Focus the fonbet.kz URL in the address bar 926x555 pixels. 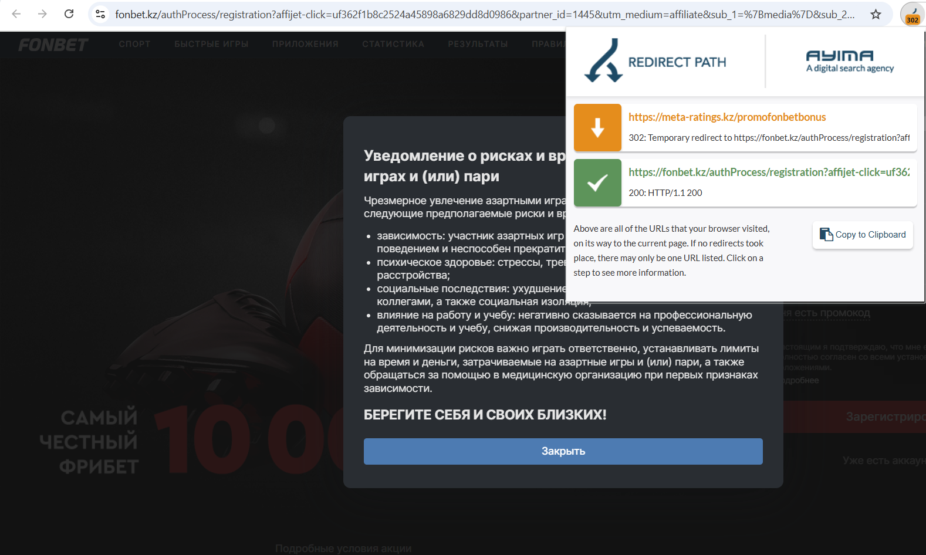click(x=485, y=14)
